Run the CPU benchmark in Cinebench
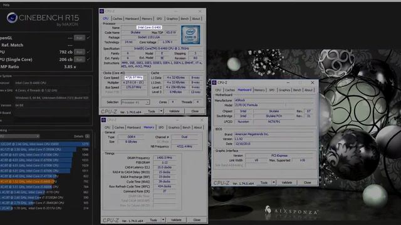This screenshot has height=225, width=401. click(80, 52)
